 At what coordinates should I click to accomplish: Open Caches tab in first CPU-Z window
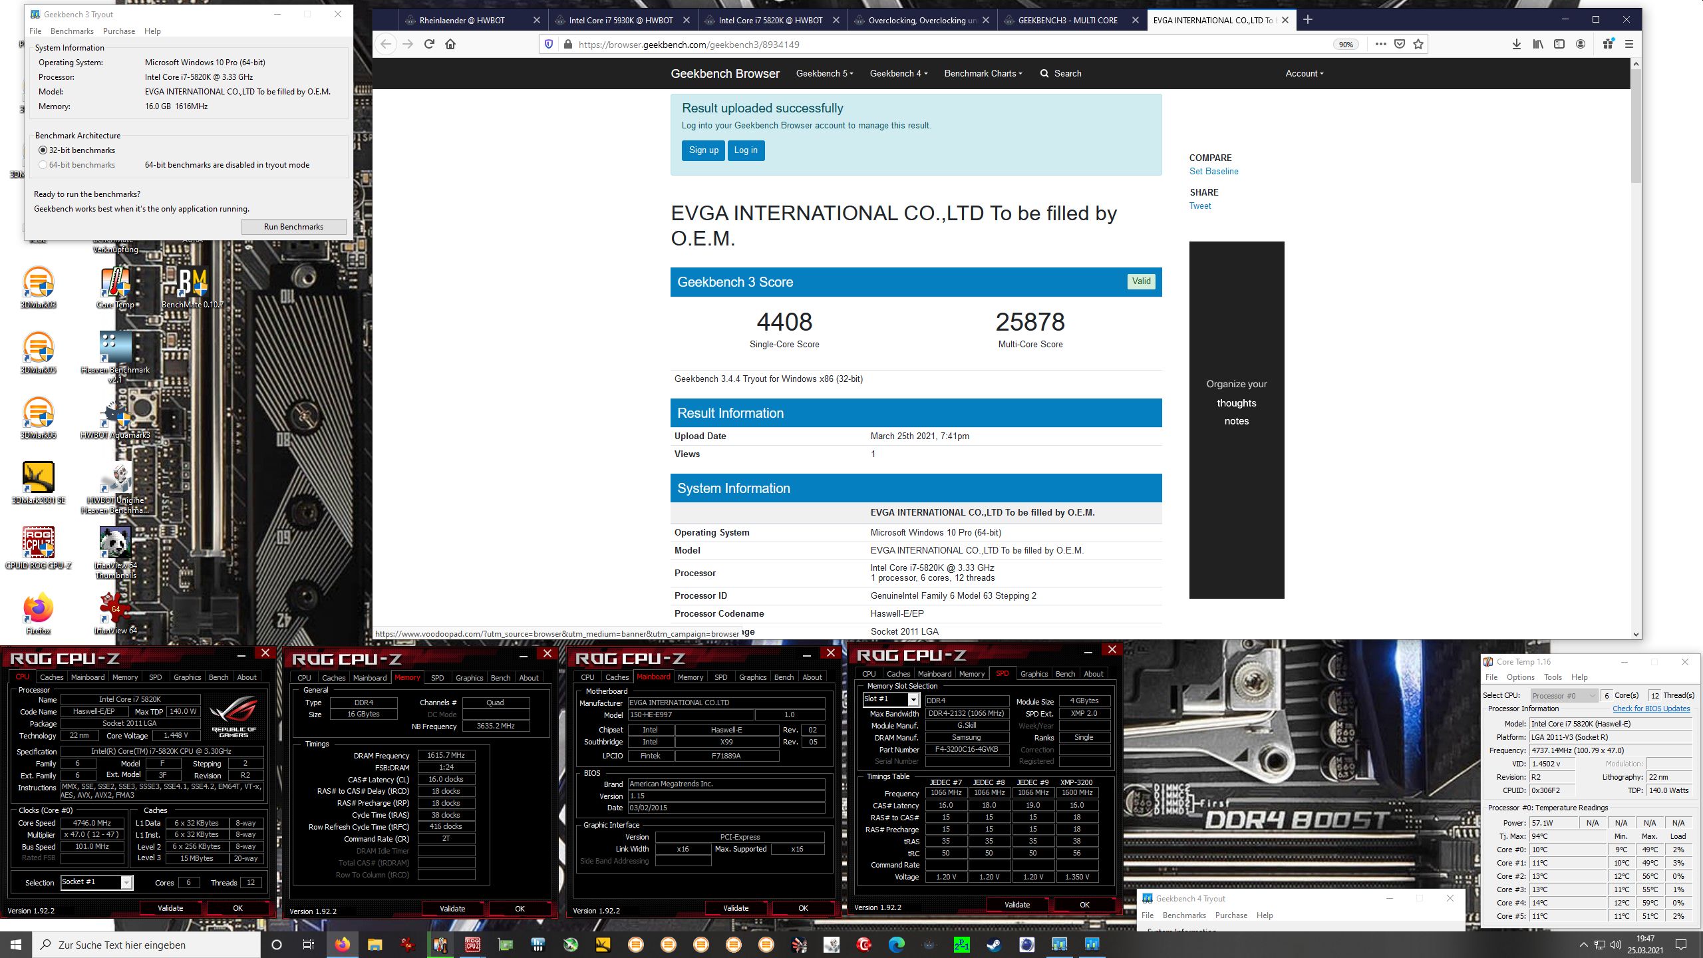(51, 677)
